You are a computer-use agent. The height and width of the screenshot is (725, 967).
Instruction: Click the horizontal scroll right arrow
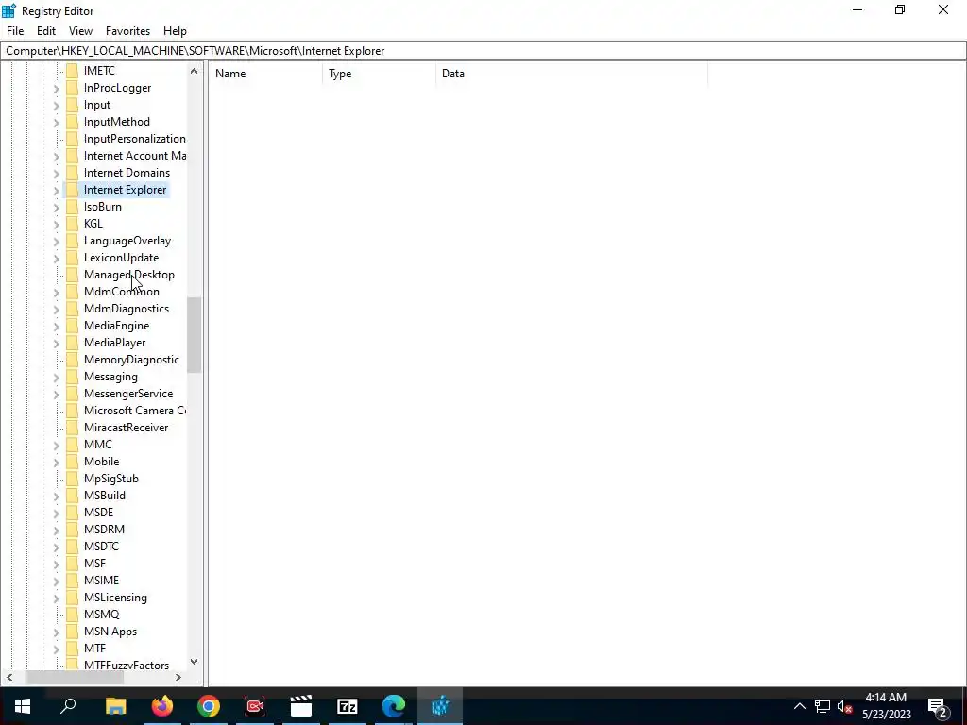coord(178,677)
